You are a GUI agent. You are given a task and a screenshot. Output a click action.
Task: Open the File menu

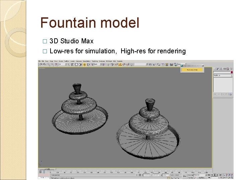39,61
